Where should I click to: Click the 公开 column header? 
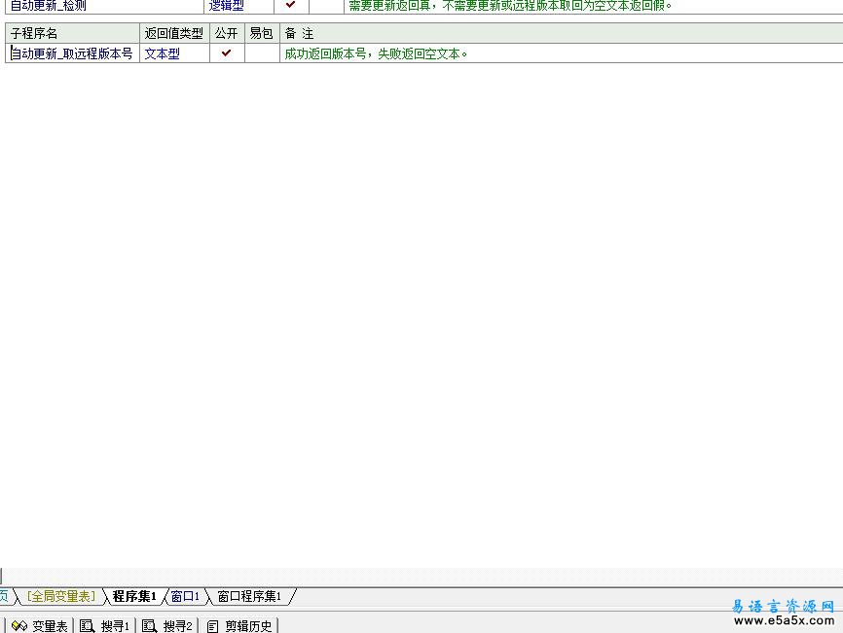227,33
